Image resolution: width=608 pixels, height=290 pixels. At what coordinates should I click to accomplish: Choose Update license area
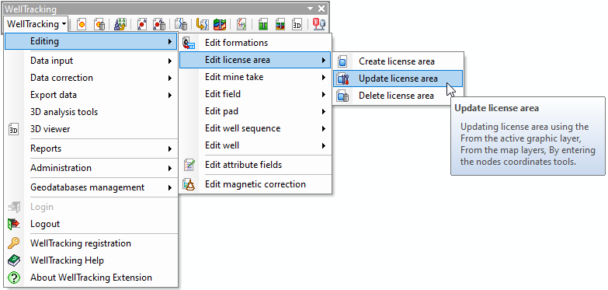(398, 79)
